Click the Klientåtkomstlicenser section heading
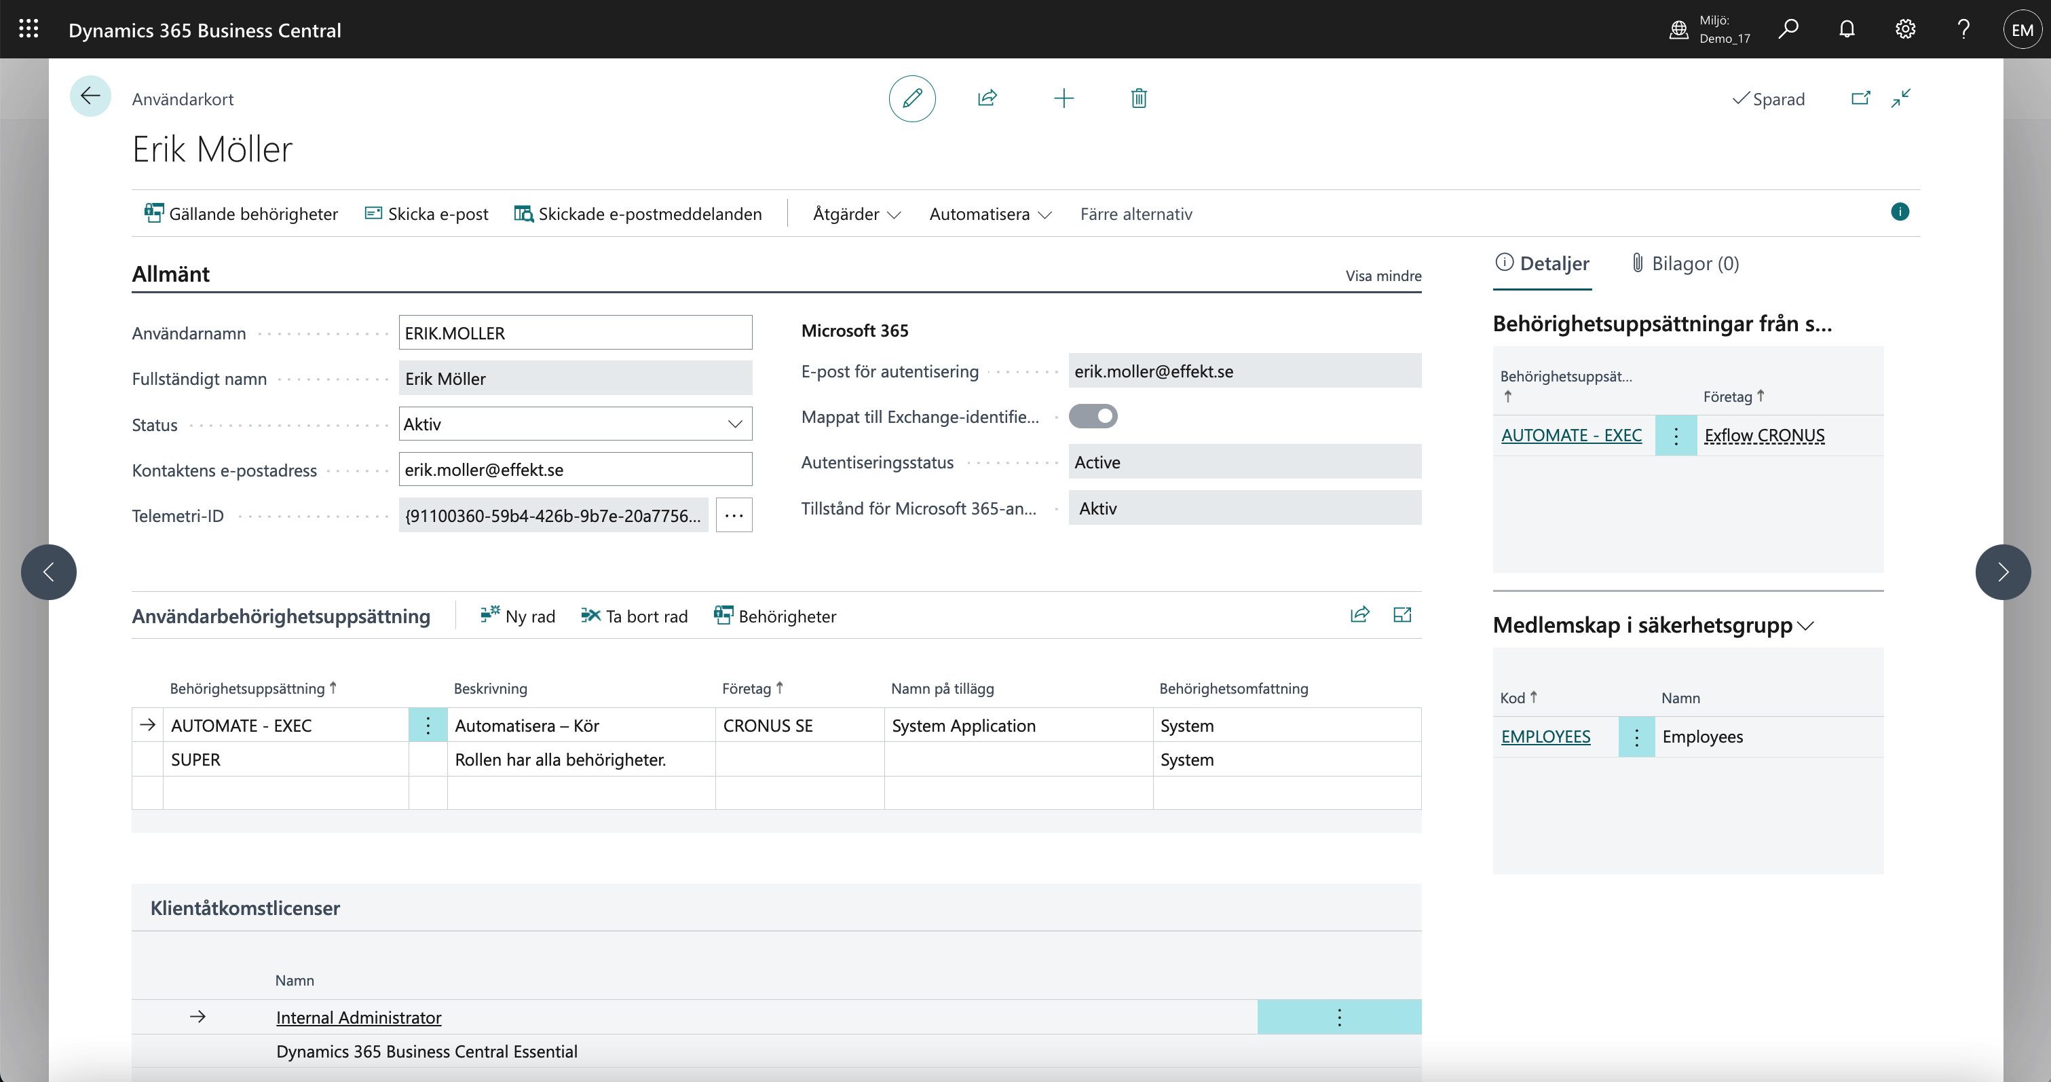 [x=245, y=908]
